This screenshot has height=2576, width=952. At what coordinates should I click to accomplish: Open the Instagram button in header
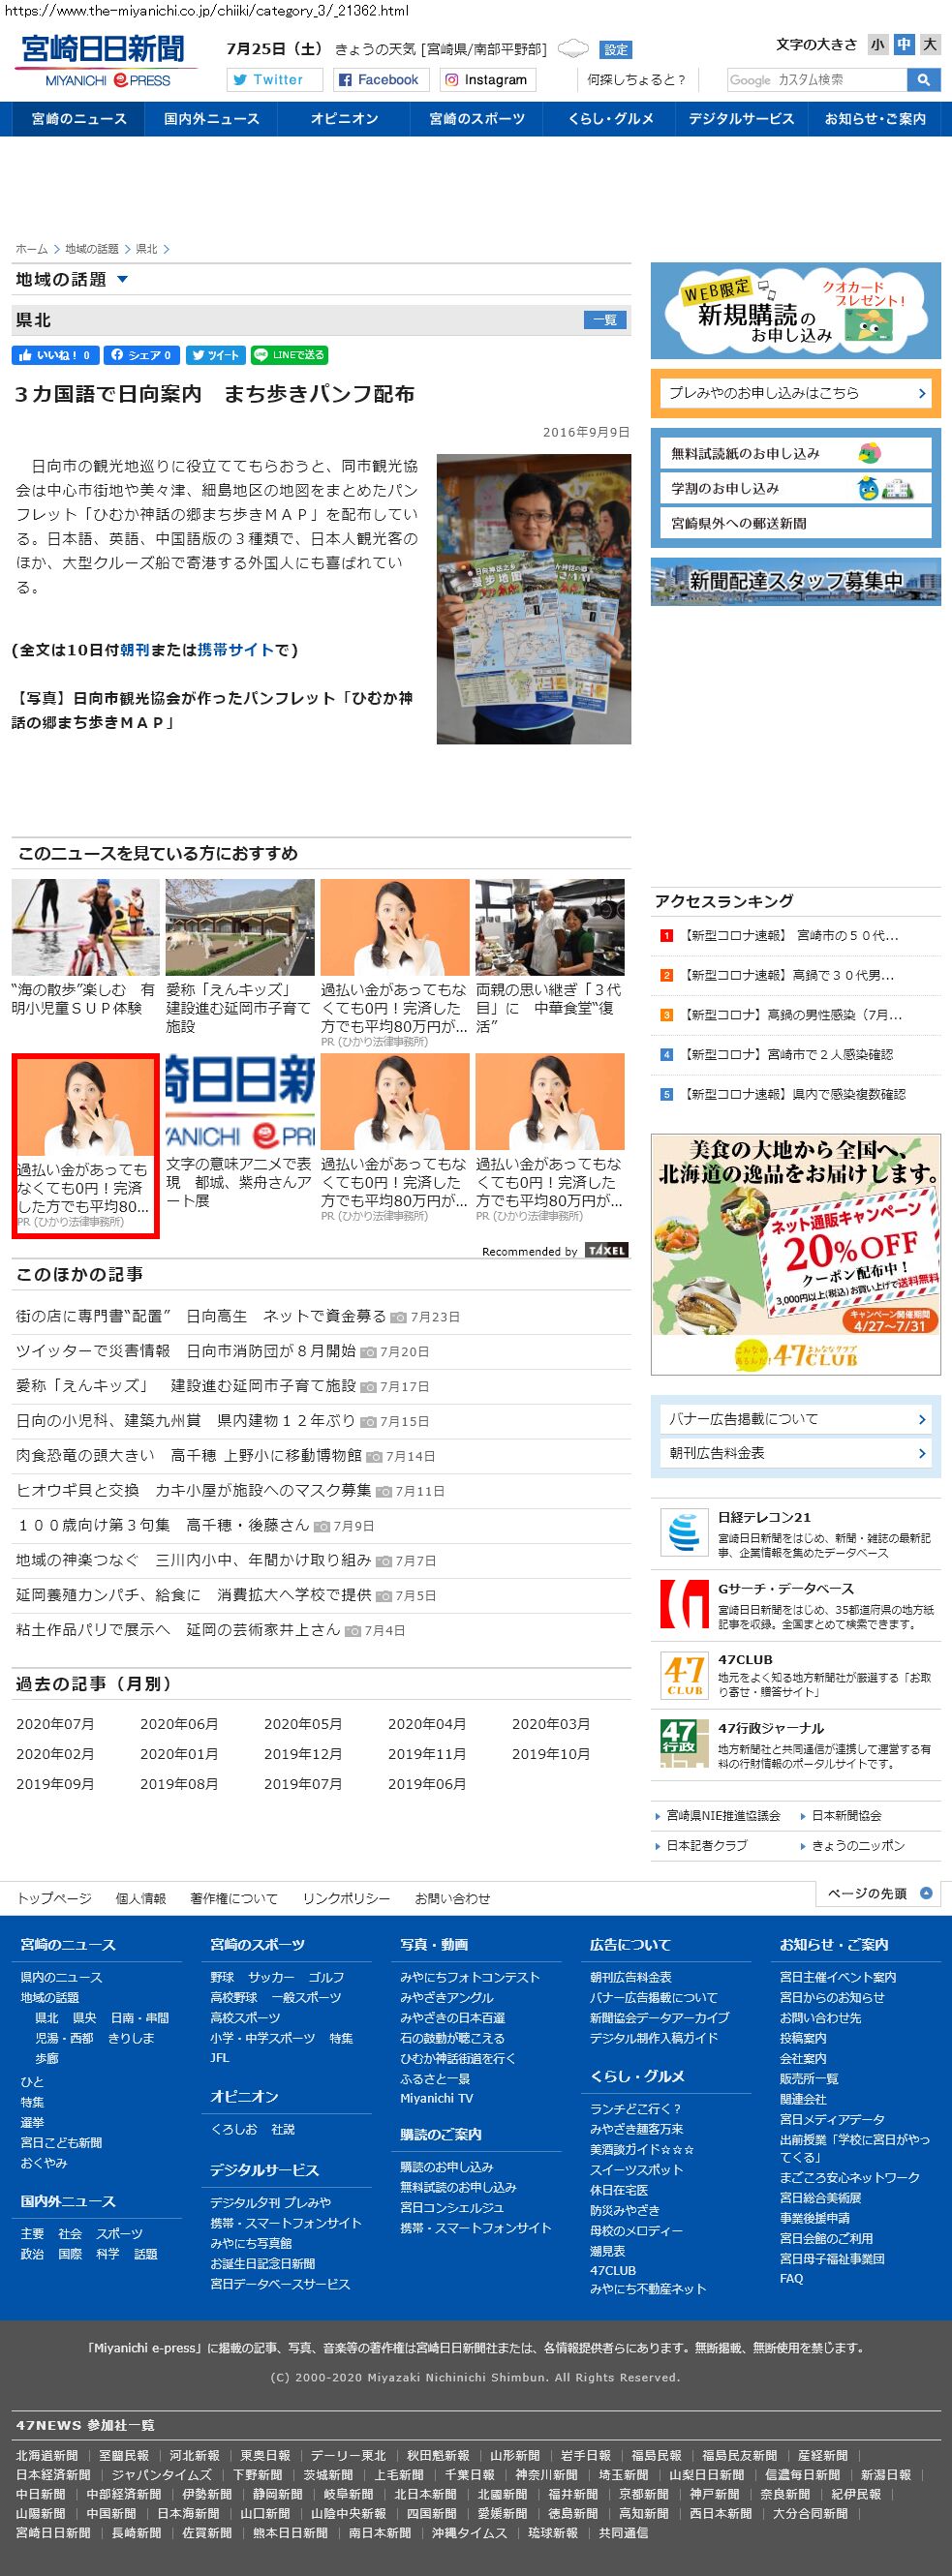pyautogui.click(x=486, y=80)
